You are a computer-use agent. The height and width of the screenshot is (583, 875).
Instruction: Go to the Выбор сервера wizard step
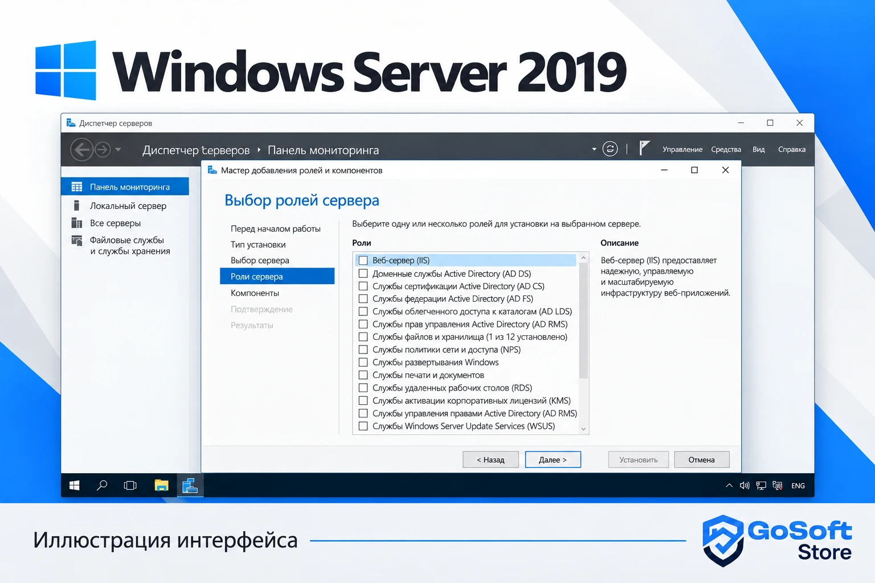click(260, 260)
